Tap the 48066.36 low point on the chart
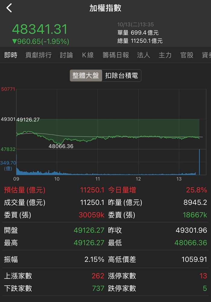The height and width of the screenshot is (302, 211). coord(61,146)
